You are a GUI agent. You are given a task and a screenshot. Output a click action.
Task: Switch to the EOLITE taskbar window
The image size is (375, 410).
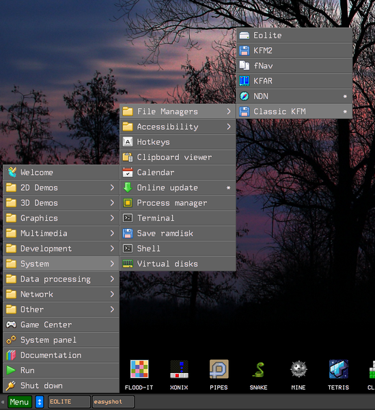click(69, 402)
